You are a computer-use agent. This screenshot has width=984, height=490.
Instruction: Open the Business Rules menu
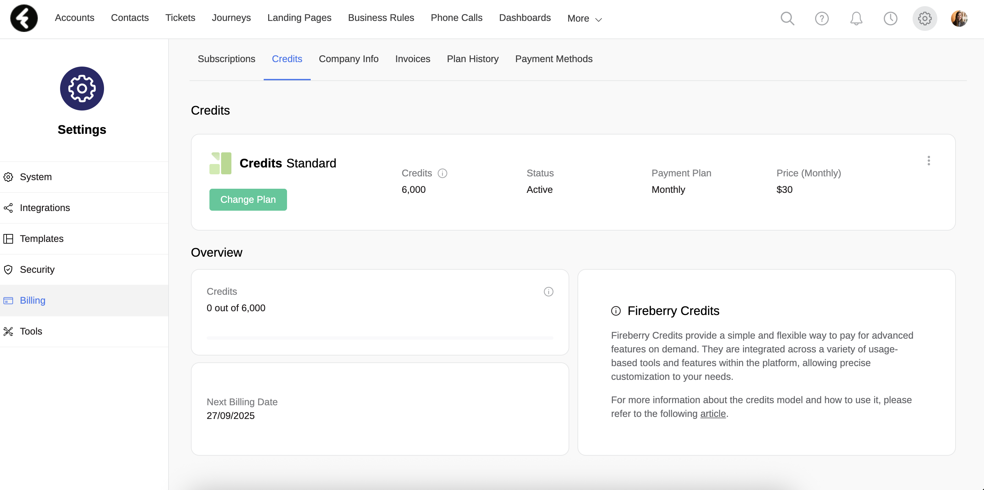click(381, 18)
